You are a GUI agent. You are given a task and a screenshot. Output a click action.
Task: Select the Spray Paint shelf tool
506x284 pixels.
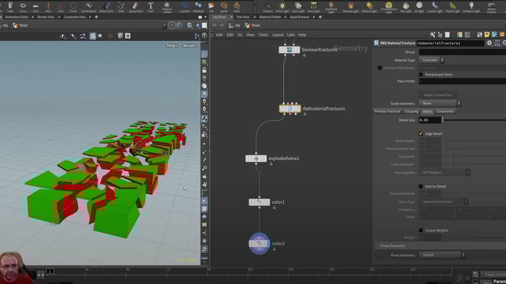point(136,7)
